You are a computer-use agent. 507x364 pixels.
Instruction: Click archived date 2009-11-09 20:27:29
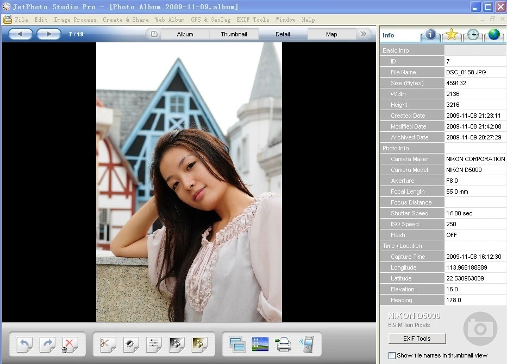474,137
